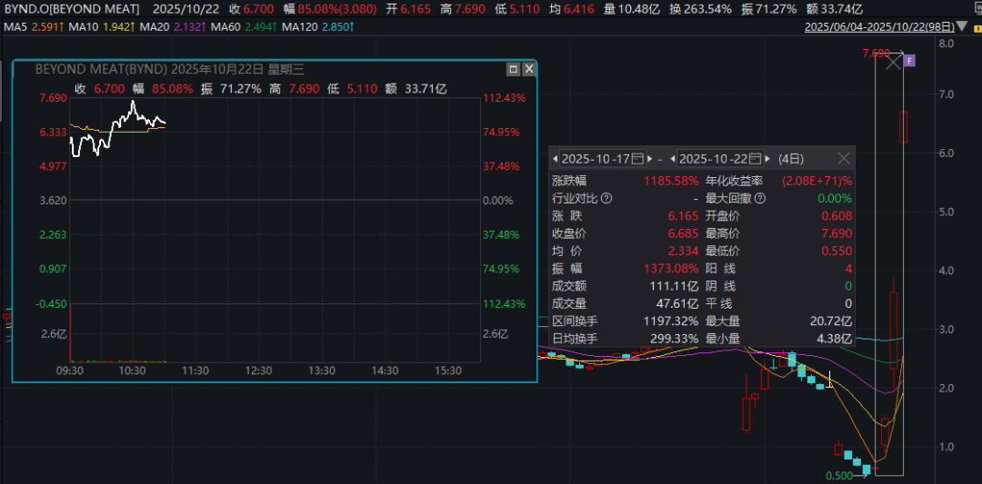This screenshot has width=982, height=484.
Task: Click the purple F marker on the chart
Action: tap(909, 61)
